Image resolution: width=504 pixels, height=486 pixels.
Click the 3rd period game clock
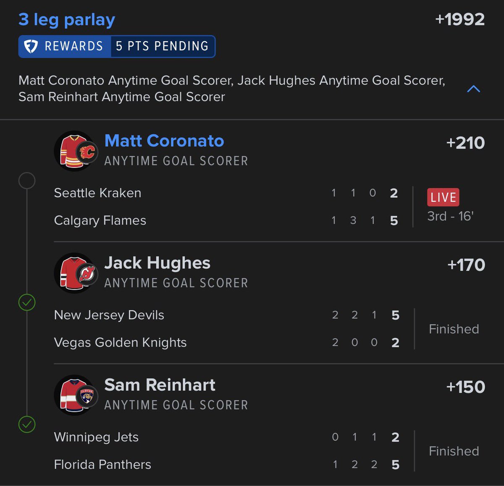[x=450, y=216]
